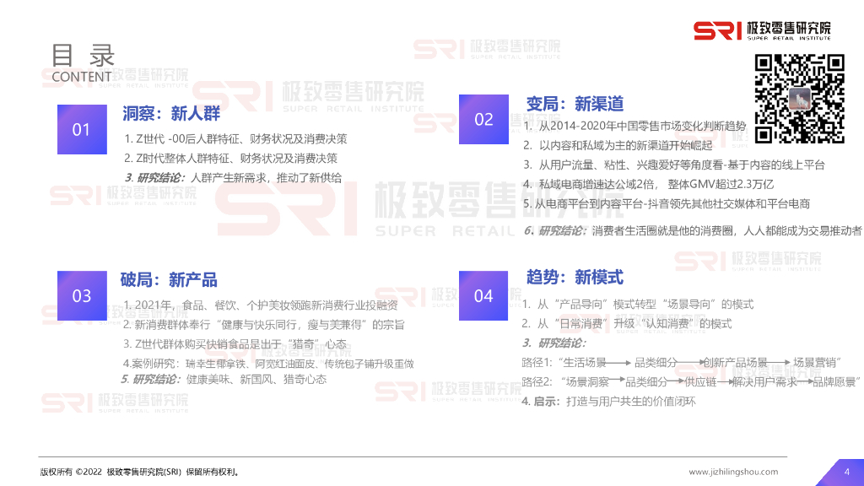The width and height of the screenshot is (864, 486).
Task: Click line Z世代群体购买快销食品是出于“猎奇”心态
Action: 235,344
